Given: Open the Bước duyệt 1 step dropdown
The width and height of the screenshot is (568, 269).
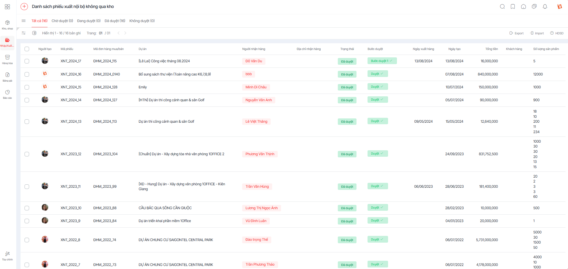Looking at the screenshot, I should 382,61.
